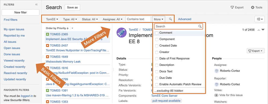268x104 pixels.
Task: Open the TomEE project dropdown
Action: point(52,19)
